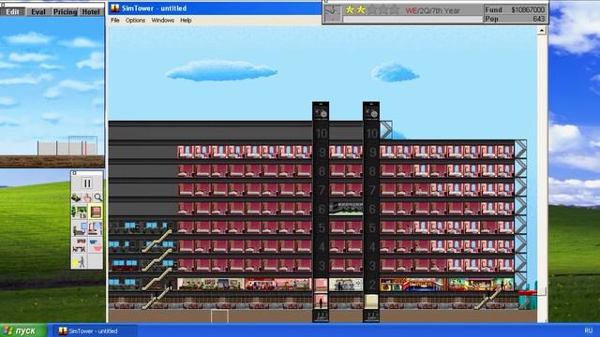Open the Eval tab

[x=38, y=12]
